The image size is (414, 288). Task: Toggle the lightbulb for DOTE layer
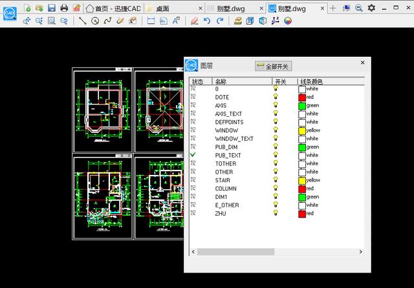pos(276,97)
